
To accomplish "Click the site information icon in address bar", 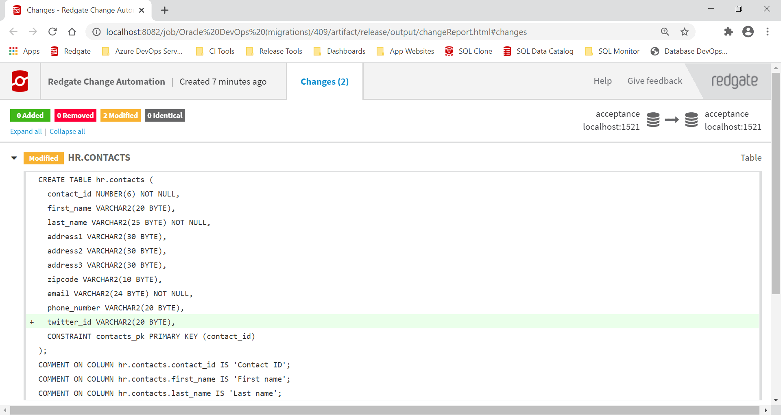I will 96,32.
